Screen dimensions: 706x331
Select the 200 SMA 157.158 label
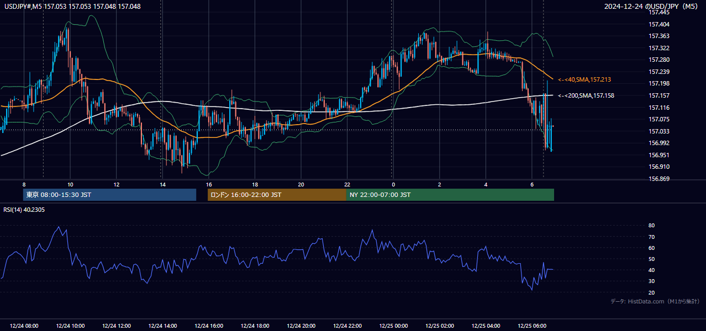pos(586,95)
